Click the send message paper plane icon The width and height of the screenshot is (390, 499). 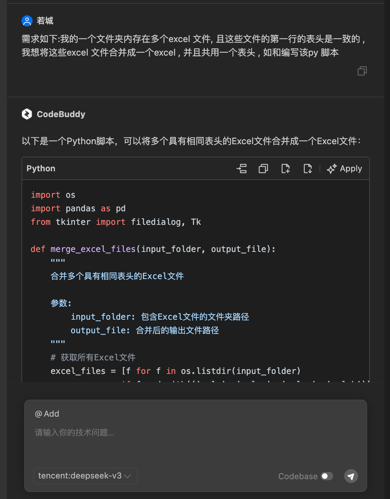point(351,476)
